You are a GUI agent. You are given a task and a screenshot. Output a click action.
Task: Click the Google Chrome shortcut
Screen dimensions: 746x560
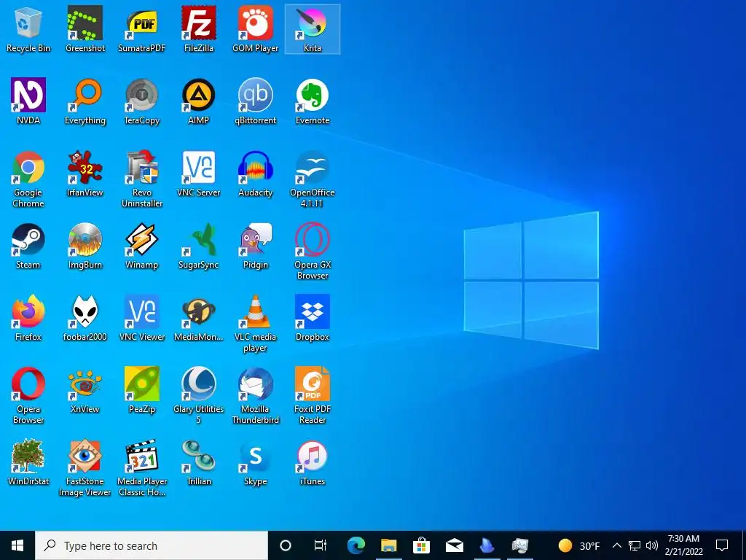(x=28, y=179)
